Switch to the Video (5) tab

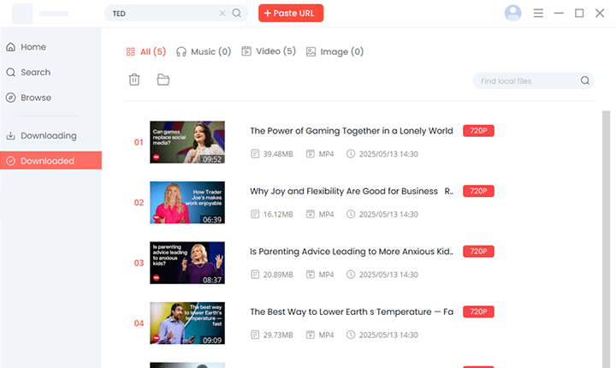(x=269, y=51)
